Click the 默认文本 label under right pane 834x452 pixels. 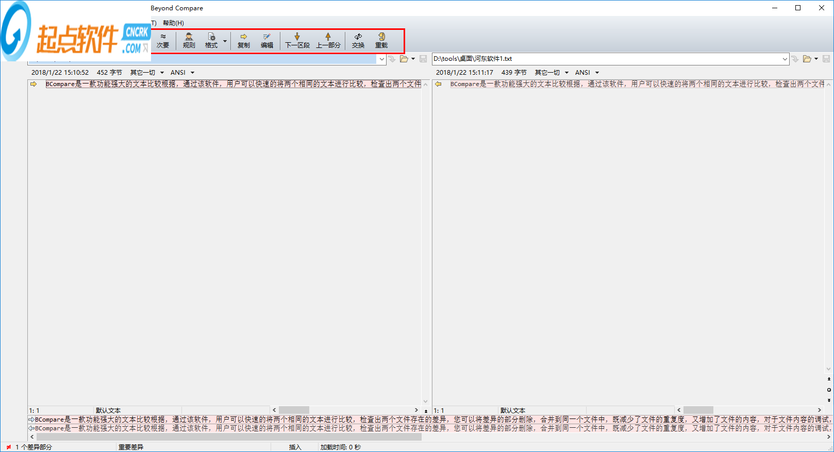pyautogui.click(x=513, y=411)
